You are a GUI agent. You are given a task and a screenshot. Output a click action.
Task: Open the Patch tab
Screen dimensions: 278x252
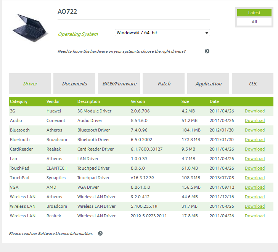pos(164,83)
